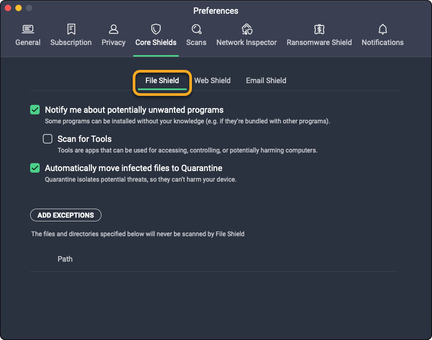Image resolution: width=432 pixels, height=340 pixels.
Task: Click the Core Shields shield icon
Action: [156, 29]
